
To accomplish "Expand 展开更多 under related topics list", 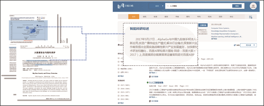I will coord(214,39).
